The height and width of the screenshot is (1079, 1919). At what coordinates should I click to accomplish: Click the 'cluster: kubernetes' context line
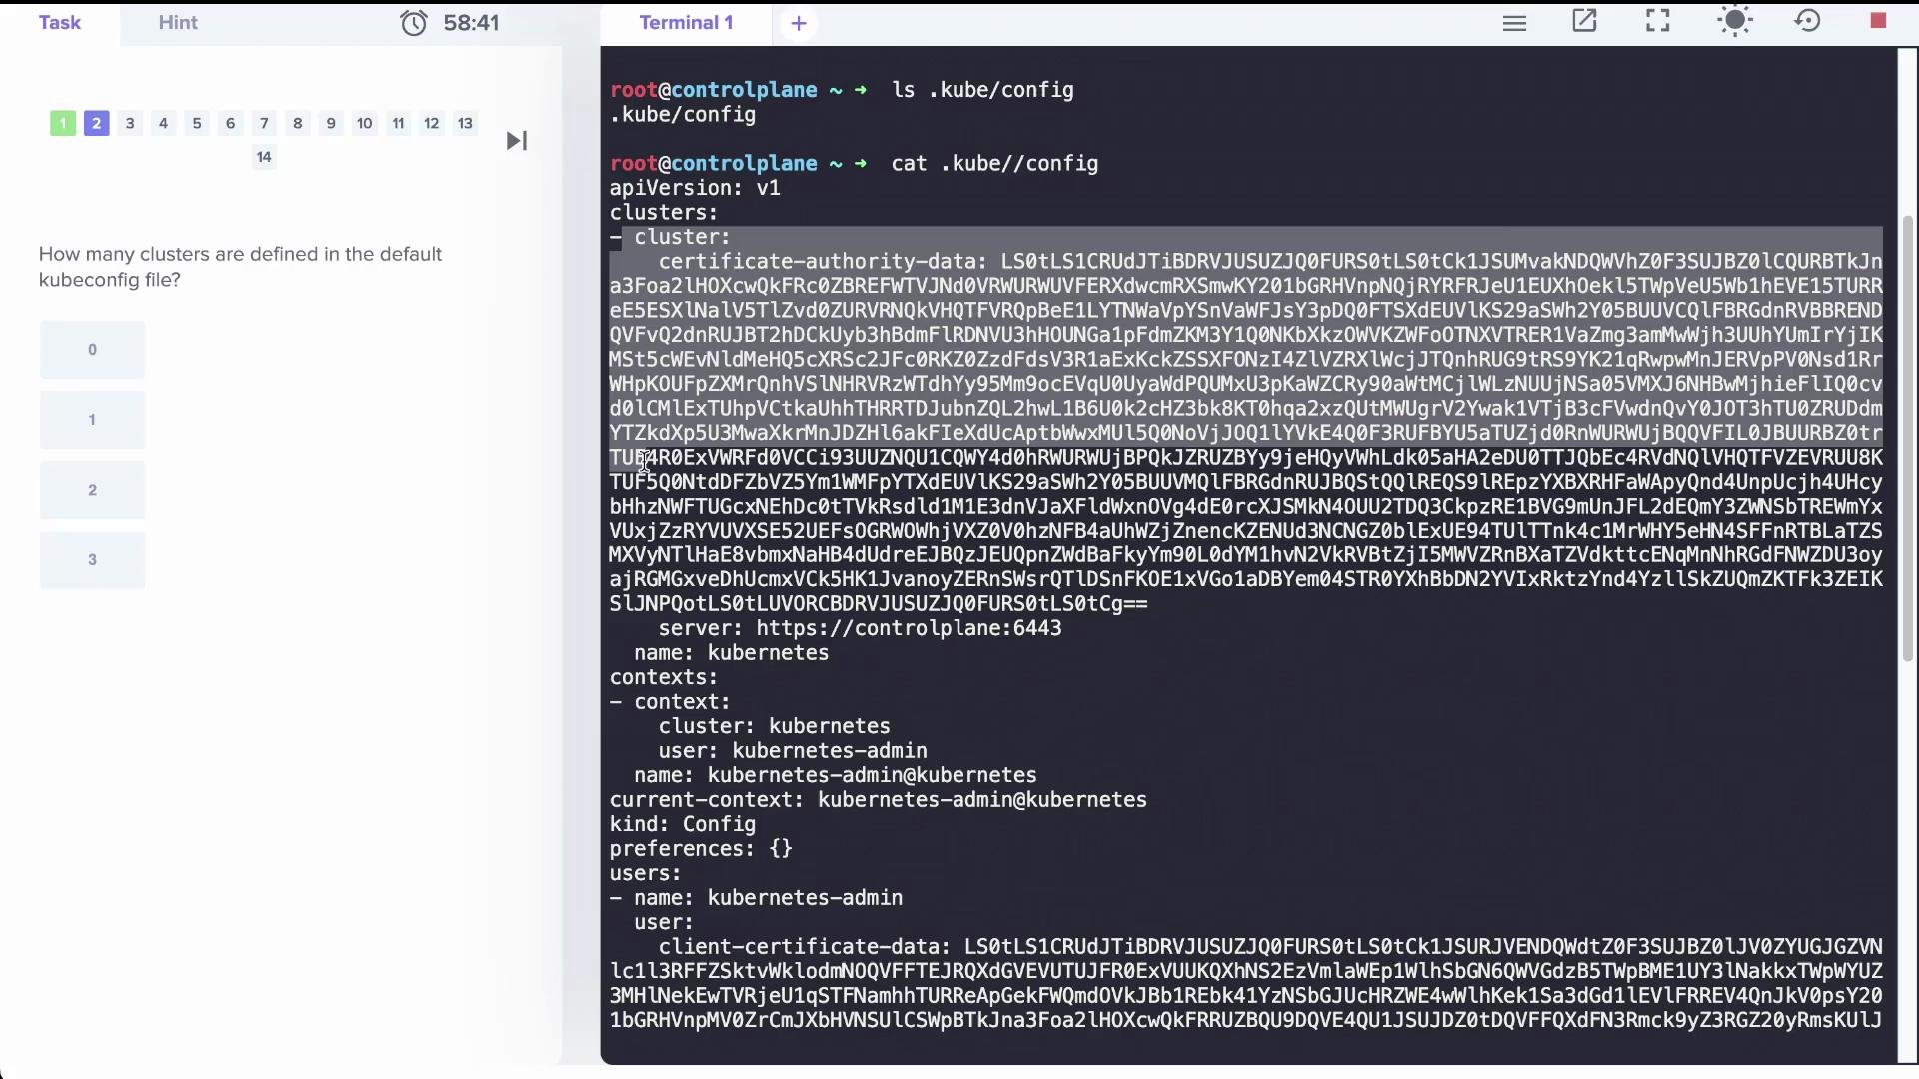(774, 726)
